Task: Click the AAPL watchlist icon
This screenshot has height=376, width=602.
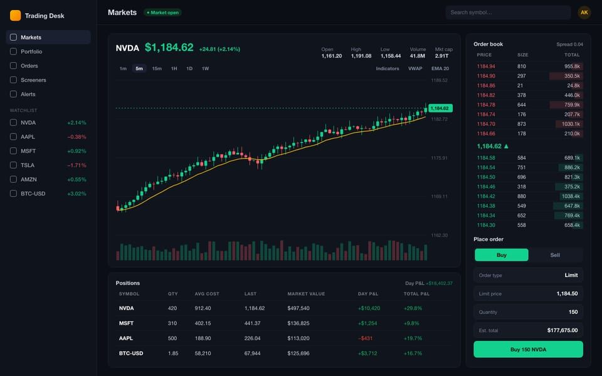Action: [13, 137]
